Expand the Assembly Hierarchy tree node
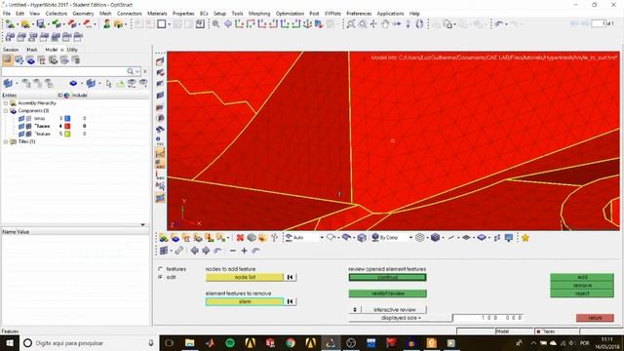This screenshot has width=624, height=351. click(x=6, y=103)
